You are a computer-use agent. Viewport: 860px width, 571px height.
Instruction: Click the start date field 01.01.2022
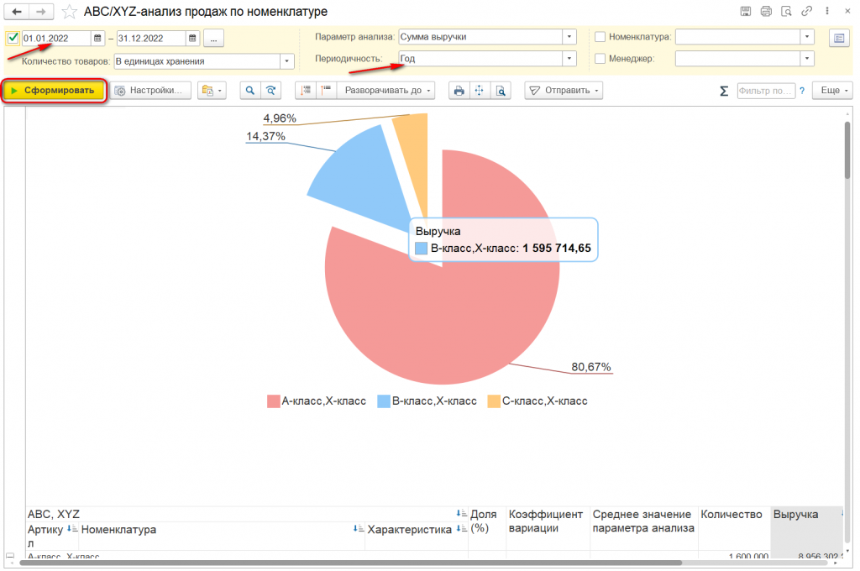56,39
